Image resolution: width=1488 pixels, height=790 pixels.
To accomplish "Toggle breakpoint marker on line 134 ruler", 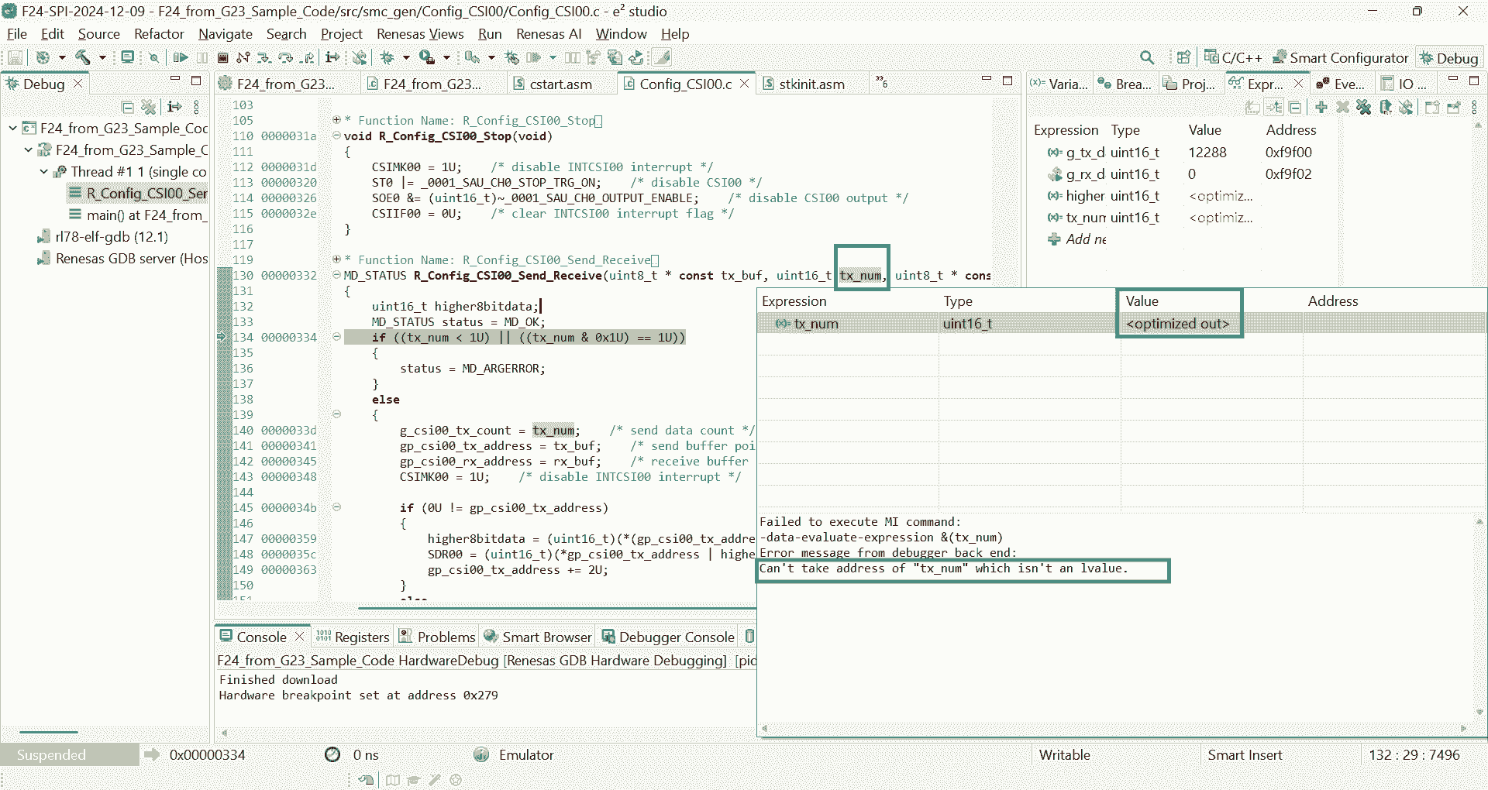I will pyautogui.click(x=222, y=338).
